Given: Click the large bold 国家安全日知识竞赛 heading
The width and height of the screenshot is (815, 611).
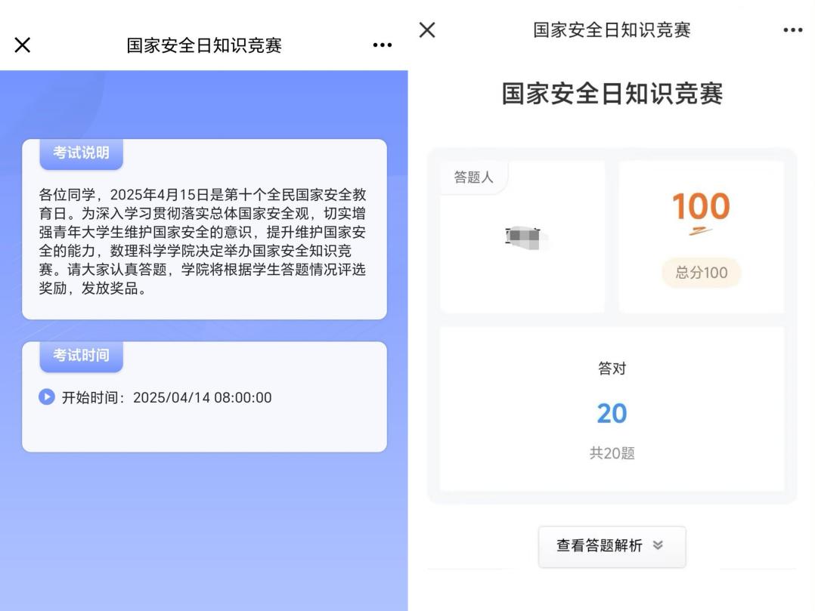Looking at the screenshot, I should pyautogui.click(x=612, y=94).
